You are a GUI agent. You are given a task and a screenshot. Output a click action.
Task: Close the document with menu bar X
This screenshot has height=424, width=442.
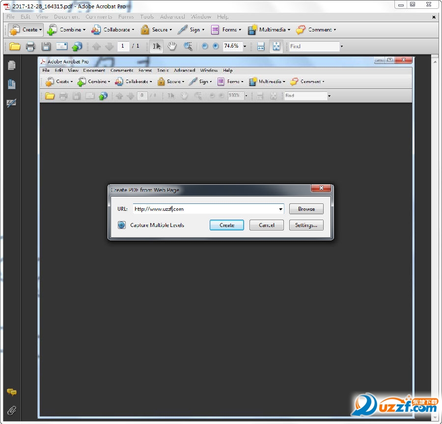pos(434,17)
